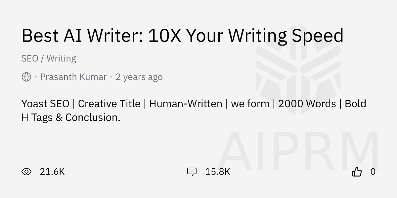Viewport: 397px width, 198px height.
Task: Click the large AIPRM watermark text
Action: coord(298,152)
